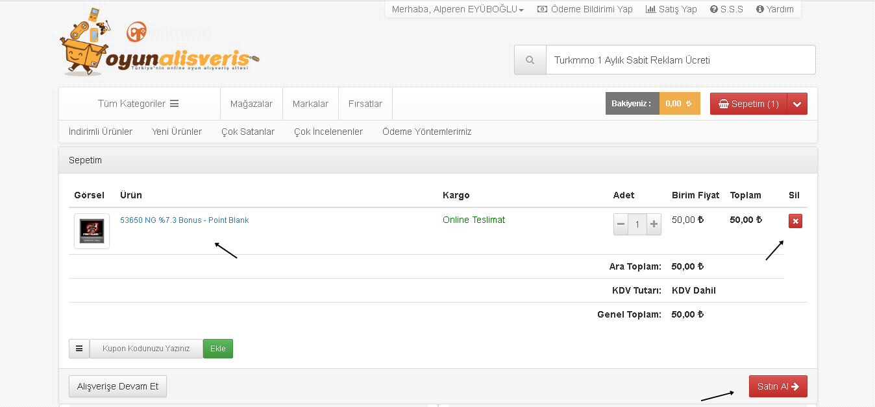
Task: Click Alışverişe Devam Et button
Action: [118, 386]
